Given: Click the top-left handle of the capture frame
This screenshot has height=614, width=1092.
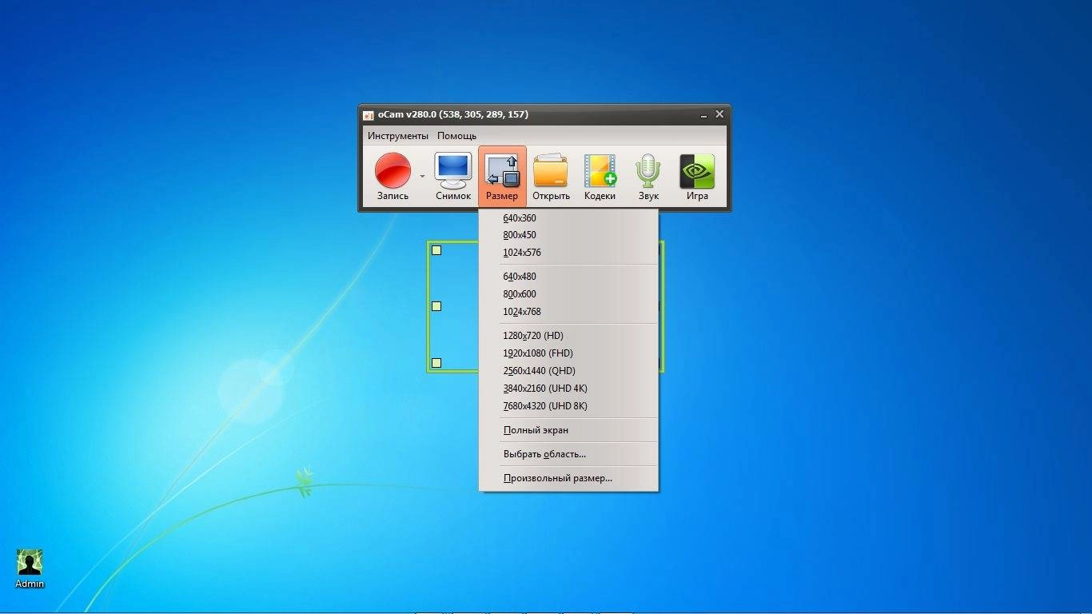Looking at the screenshot, I should [x=436, y=250].
